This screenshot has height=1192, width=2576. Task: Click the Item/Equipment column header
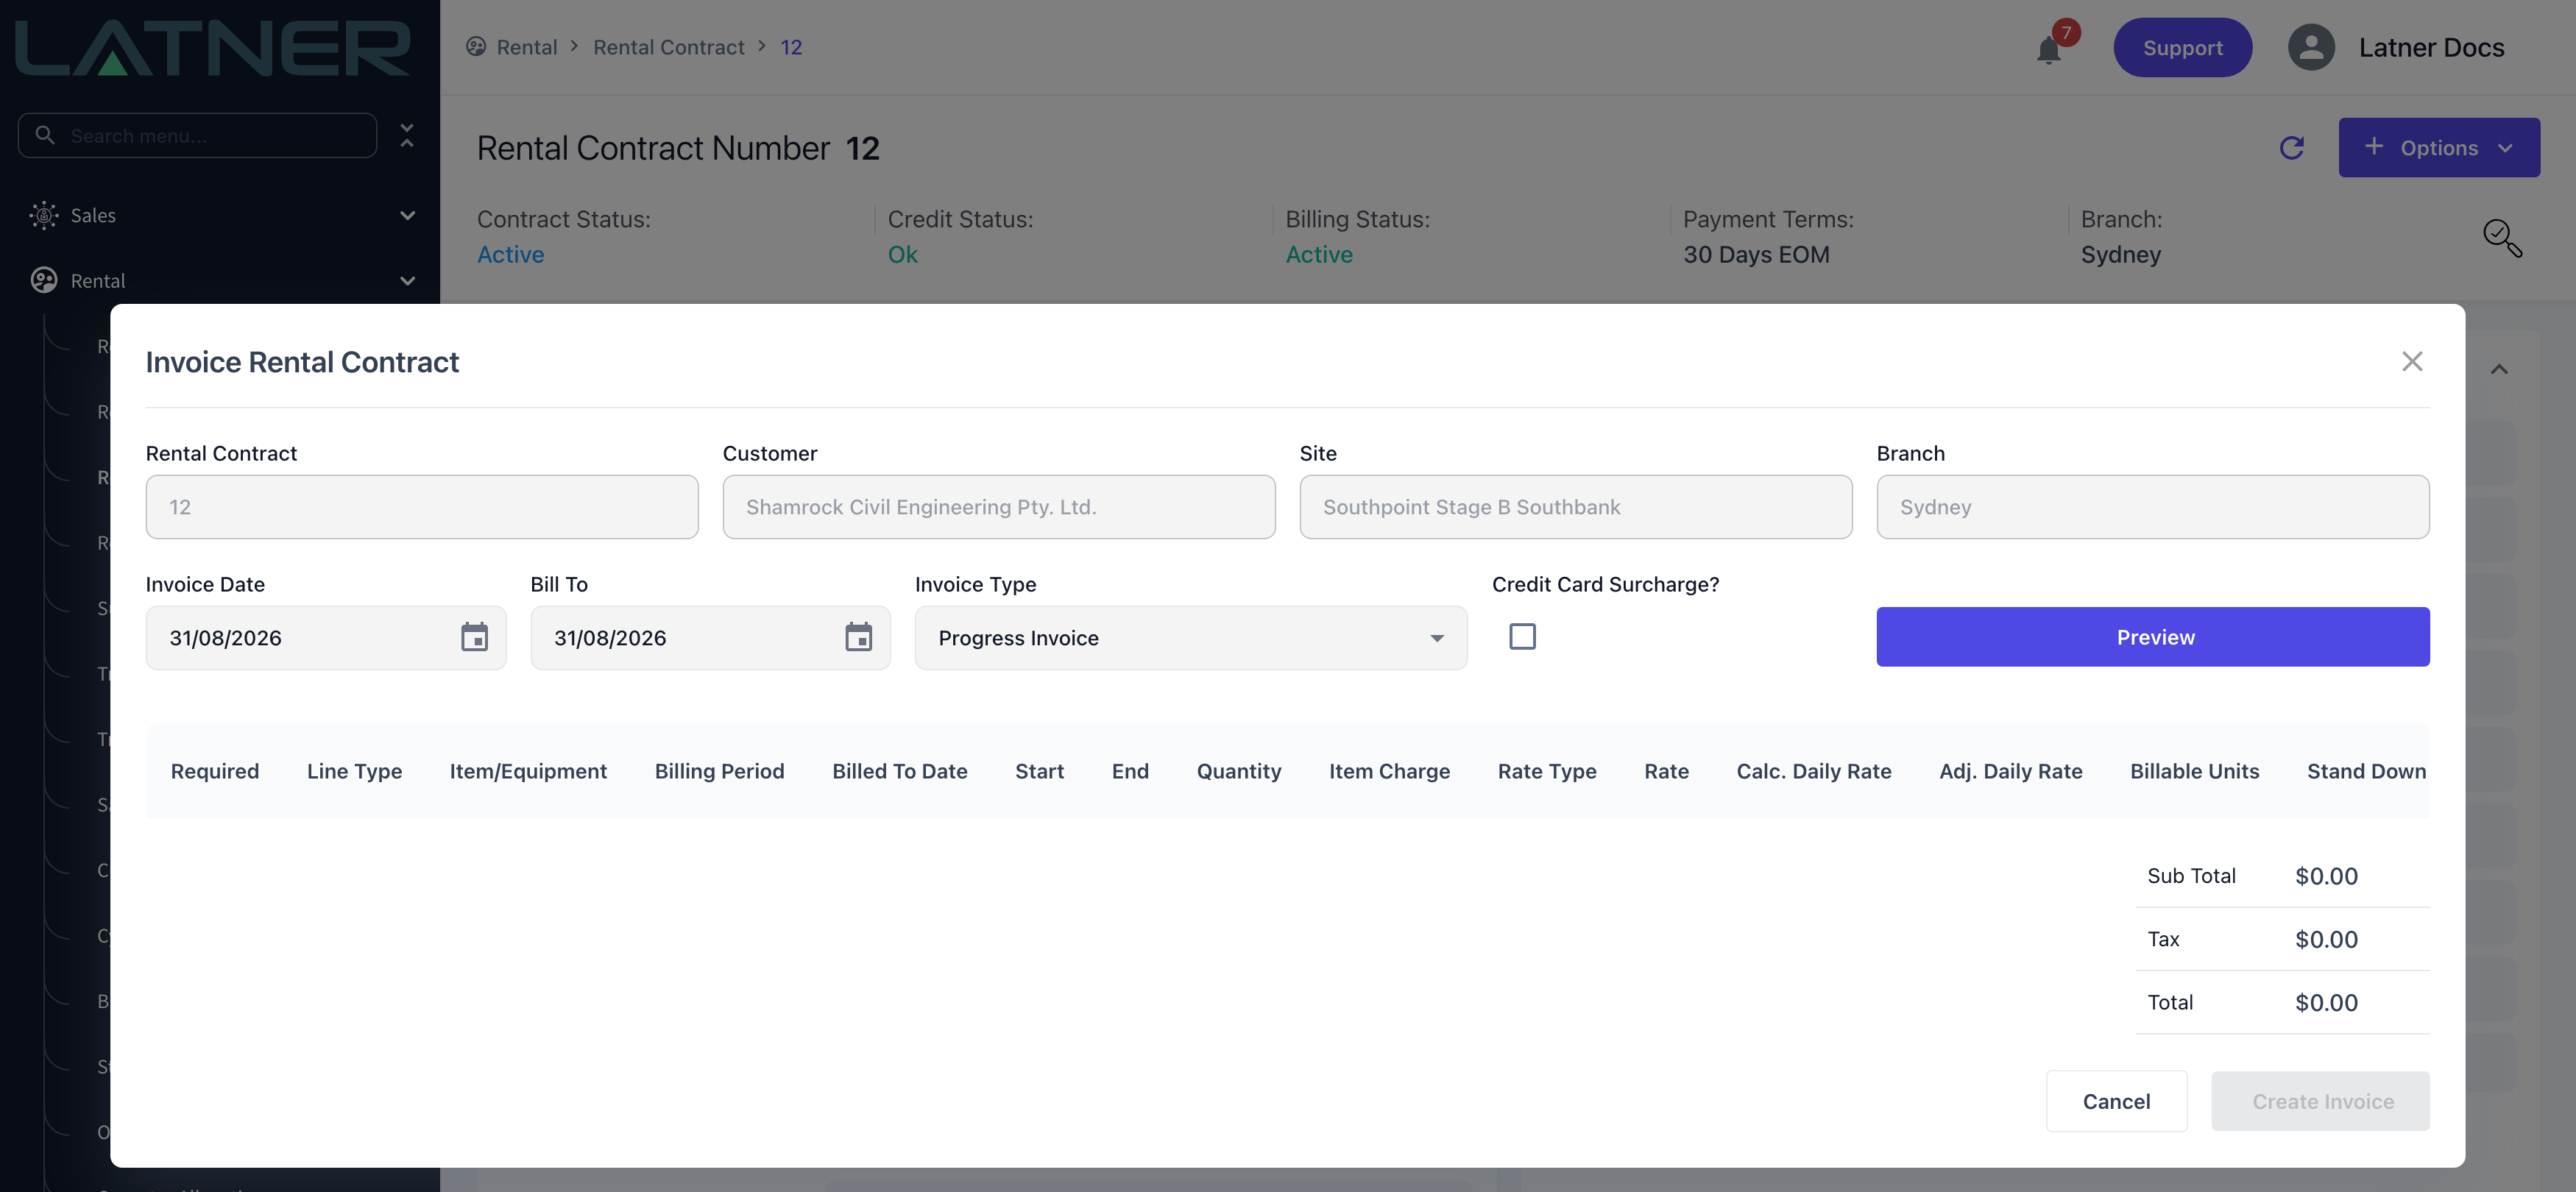(x=528, y=771)
